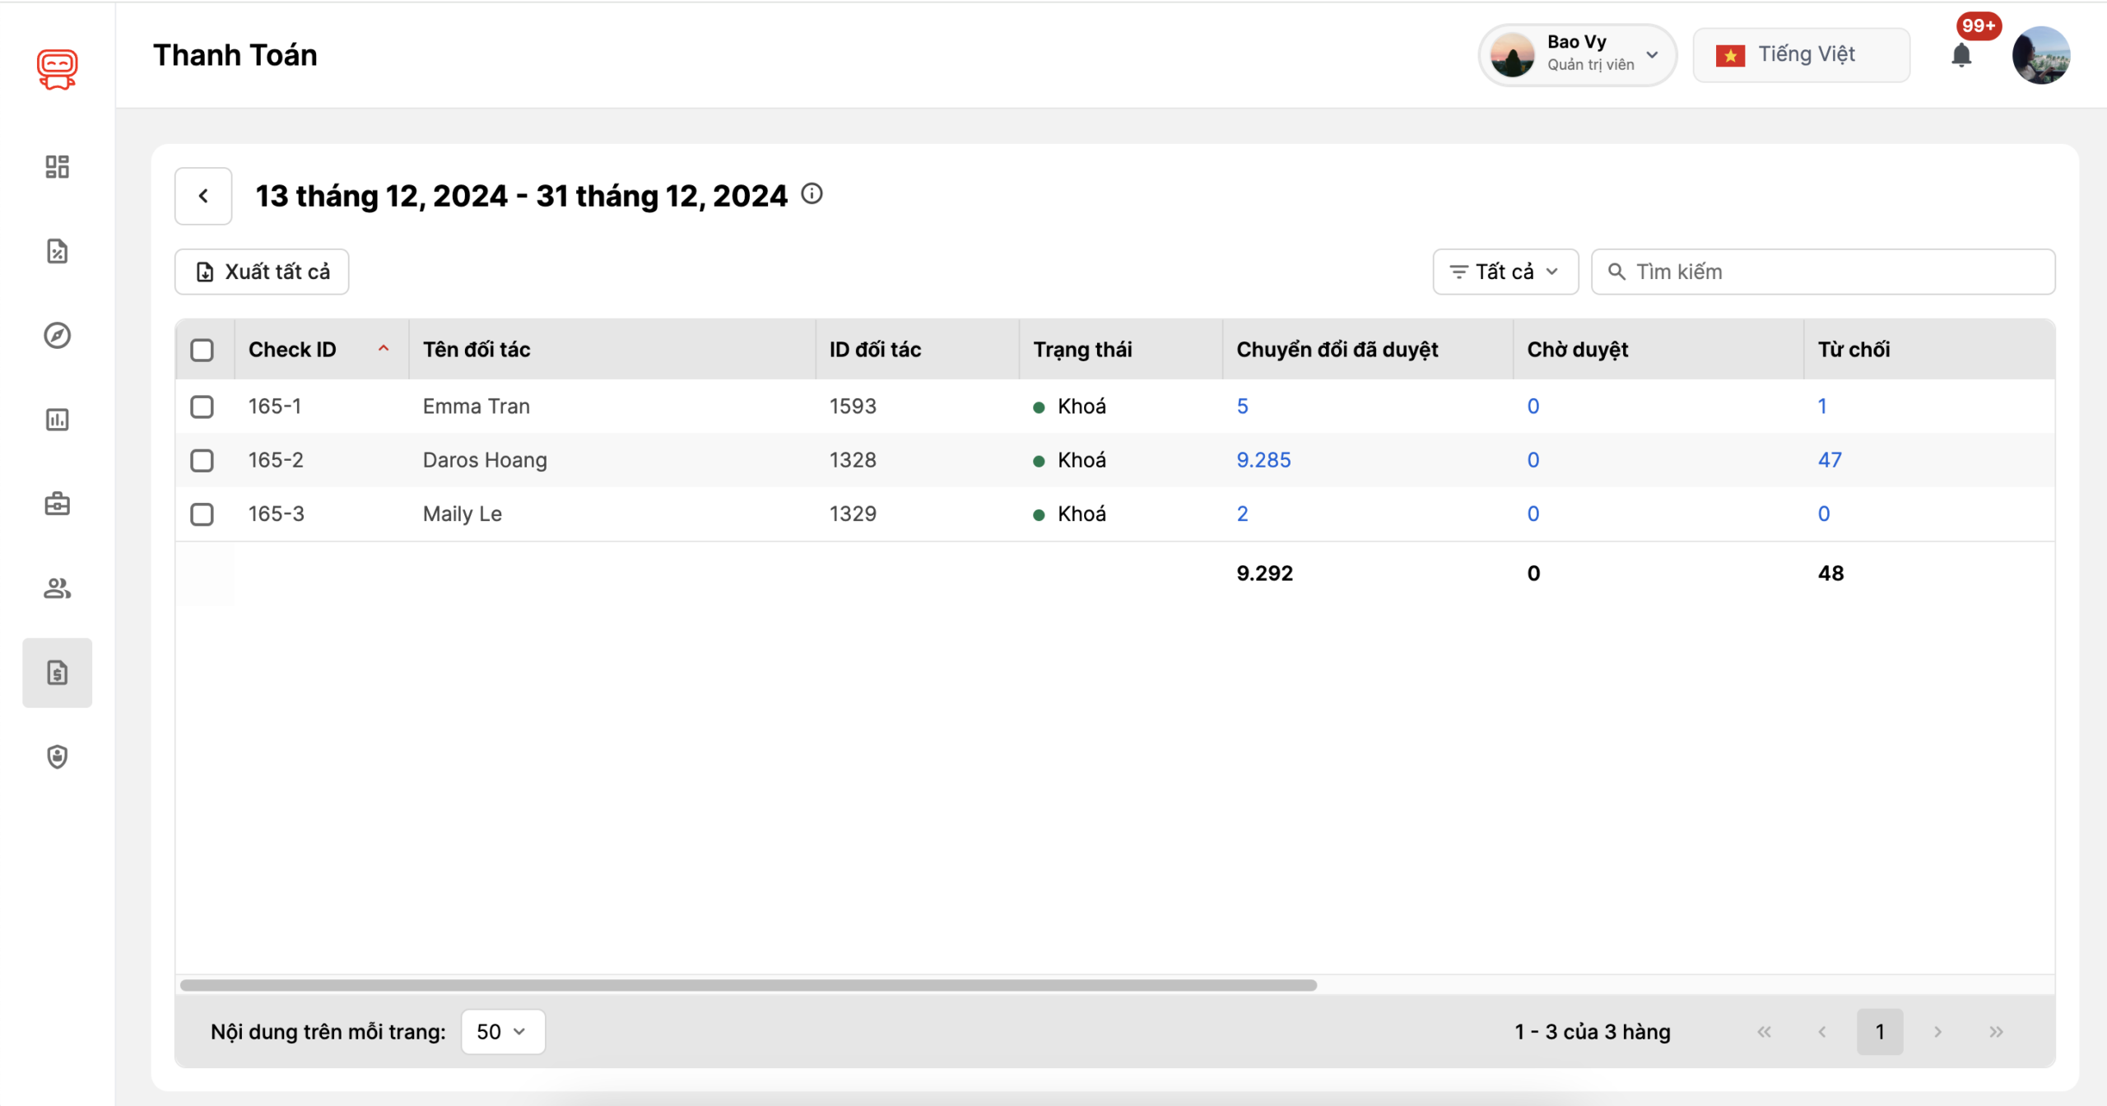Open notifications bell with 99+ badge
This screenshot has width=2107, height=1106.
coord(1961,55)
